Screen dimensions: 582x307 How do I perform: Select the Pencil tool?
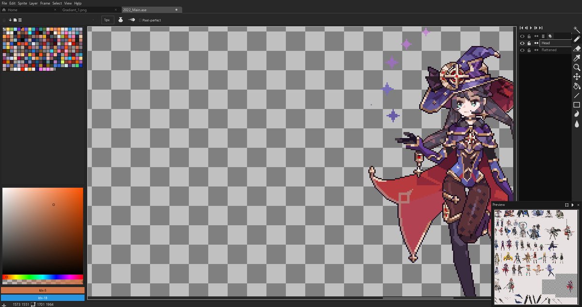(577, 39)
